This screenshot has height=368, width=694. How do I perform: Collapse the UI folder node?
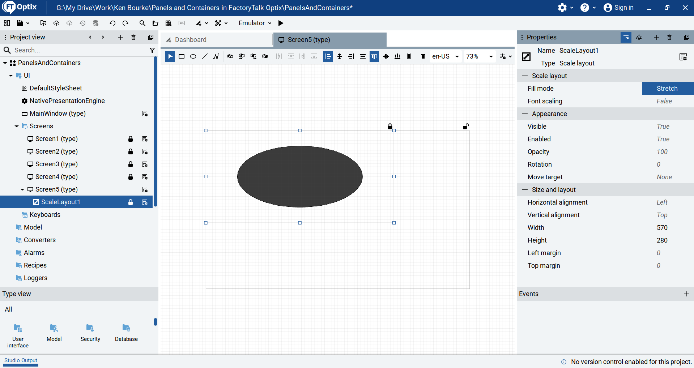[11, 76]
